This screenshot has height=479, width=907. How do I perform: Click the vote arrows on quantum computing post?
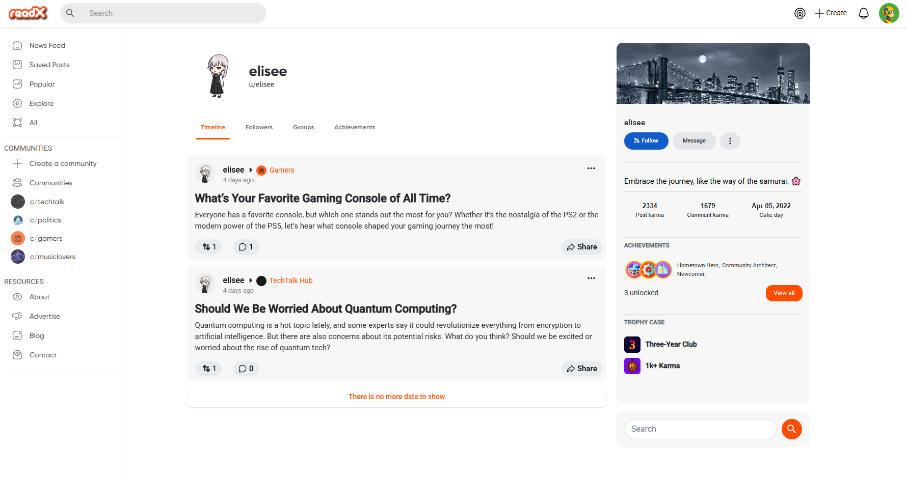(206, 369)
